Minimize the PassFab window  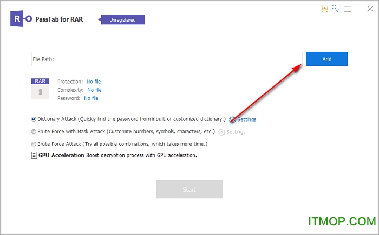(x=359, y=9)
